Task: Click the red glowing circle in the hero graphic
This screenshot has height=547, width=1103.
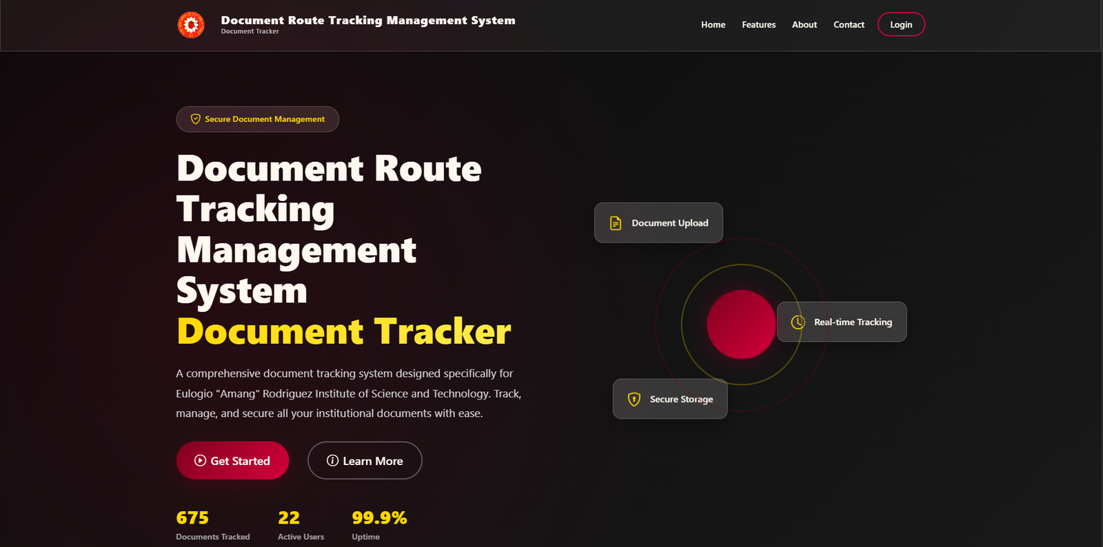Action: pos(741,324)
